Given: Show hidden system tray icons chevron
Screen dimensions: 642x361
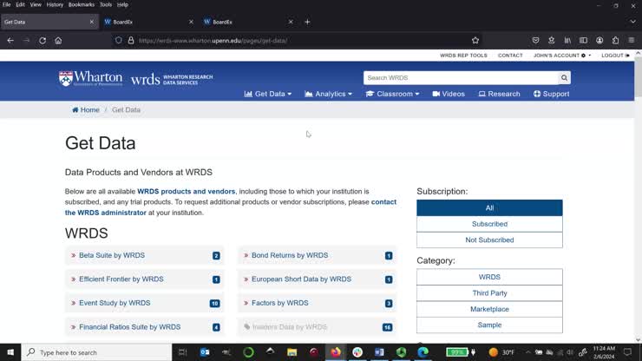Looking at the screenshot, I should click(x=527, y=352).
